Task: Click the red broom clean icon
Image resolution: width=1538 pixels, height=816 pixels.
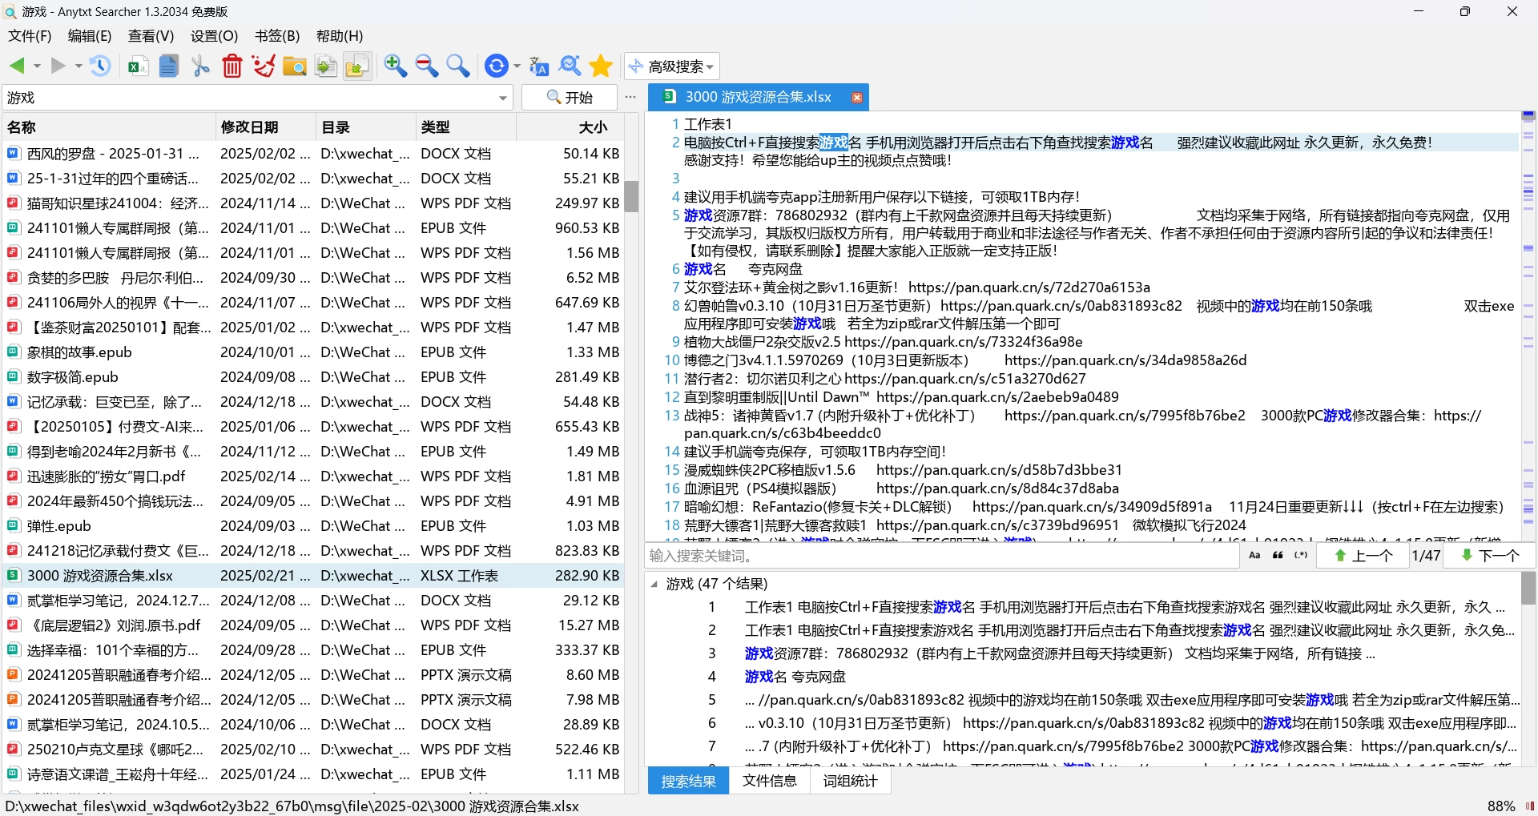Action: click(x=264, y=66)
